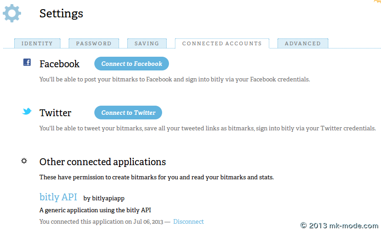The image size is (381, 231).
Task: Click the Twitter section heading
Action: [x=55, y=113]
